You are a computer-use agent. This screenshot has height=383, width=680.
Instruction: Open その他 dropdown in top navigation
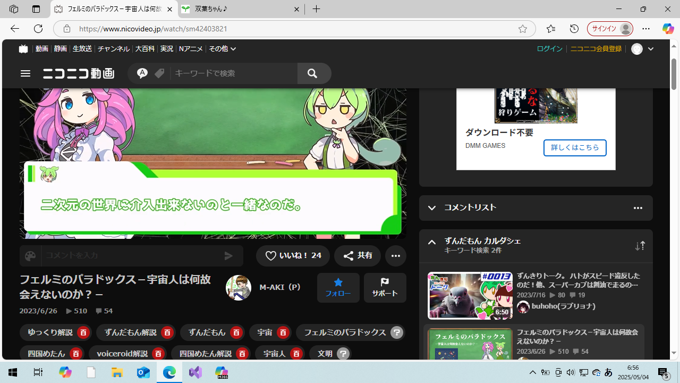coord(222,48)
